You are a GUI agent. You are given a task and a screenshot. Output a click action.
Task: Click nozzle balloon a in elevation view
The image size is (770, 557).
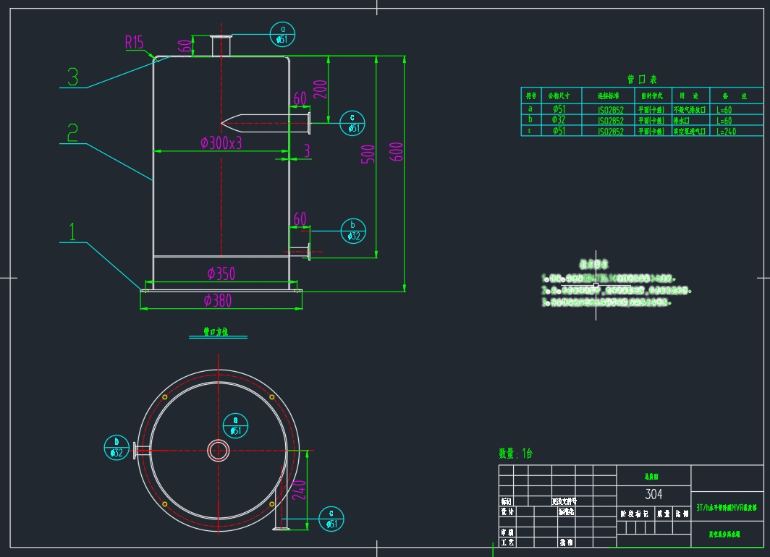pyautogui.click(x=282, y=35)
